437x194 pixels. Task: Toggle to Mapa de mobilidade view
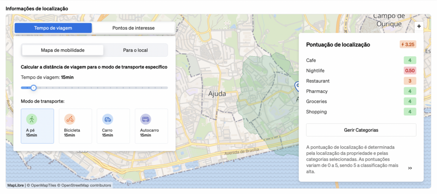tap(63, 50)
